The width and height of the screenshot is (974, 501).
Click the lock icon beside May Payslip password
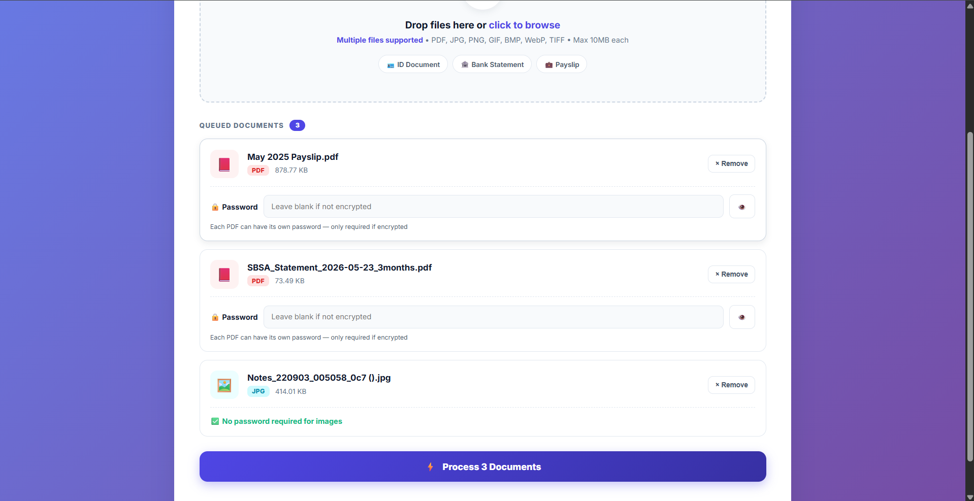pyautogui.click(x=215, y=207)
